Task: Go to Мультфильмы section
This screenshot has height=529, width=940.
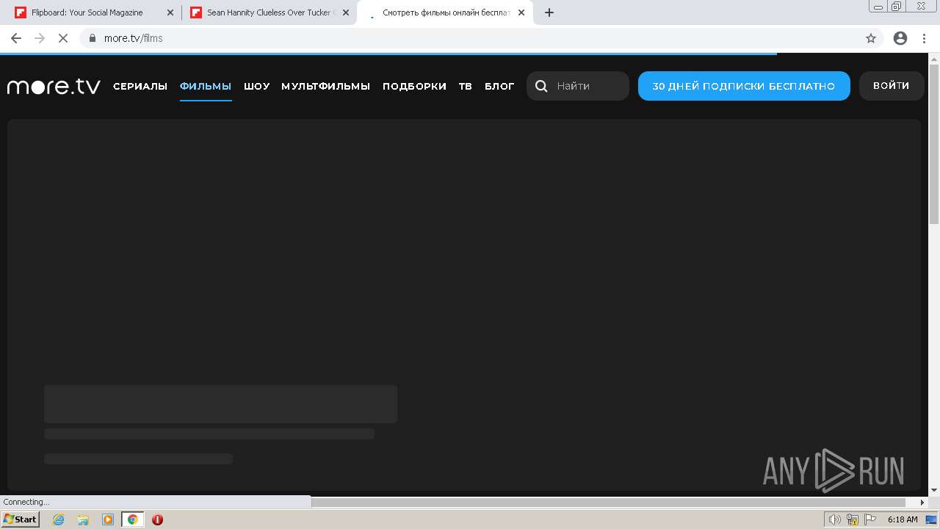Action: pos(326,86)
